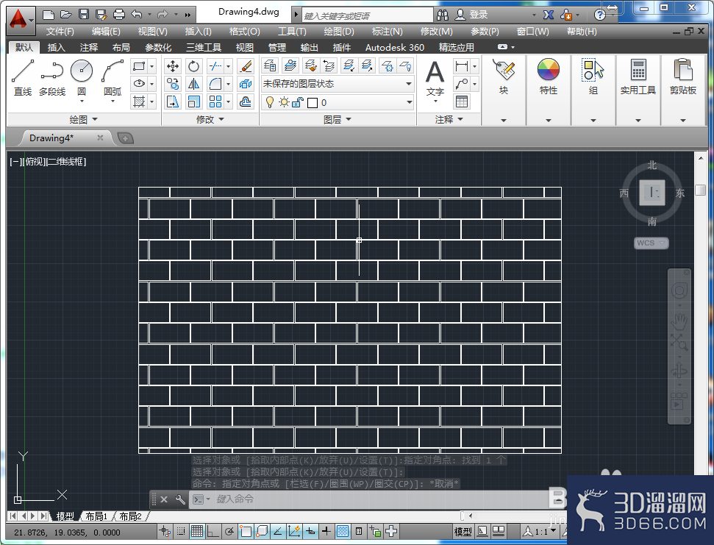
Task: Select the Explode tool
Action: coord(246,84)
